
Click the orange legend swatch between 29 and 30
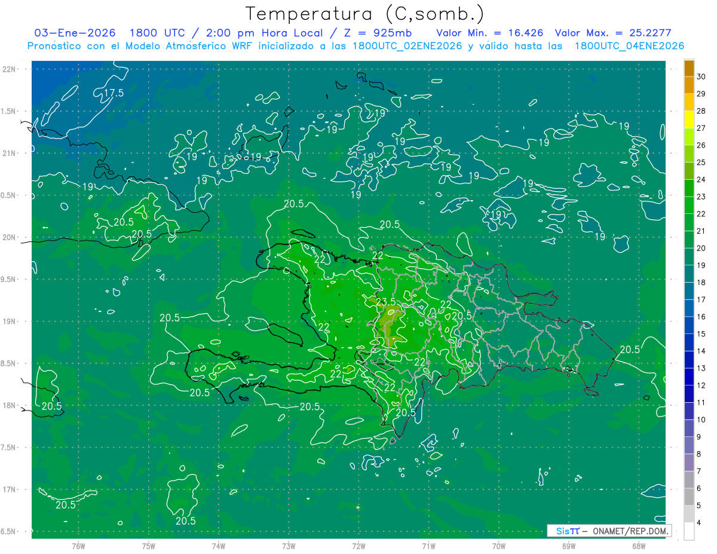pos(689,85)
